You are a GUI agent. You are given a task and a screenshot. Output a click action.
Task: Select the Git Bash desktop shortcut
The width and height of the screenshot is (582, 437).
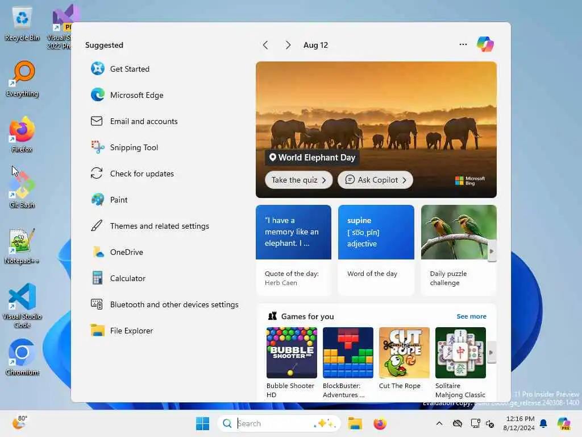[22, 190]
